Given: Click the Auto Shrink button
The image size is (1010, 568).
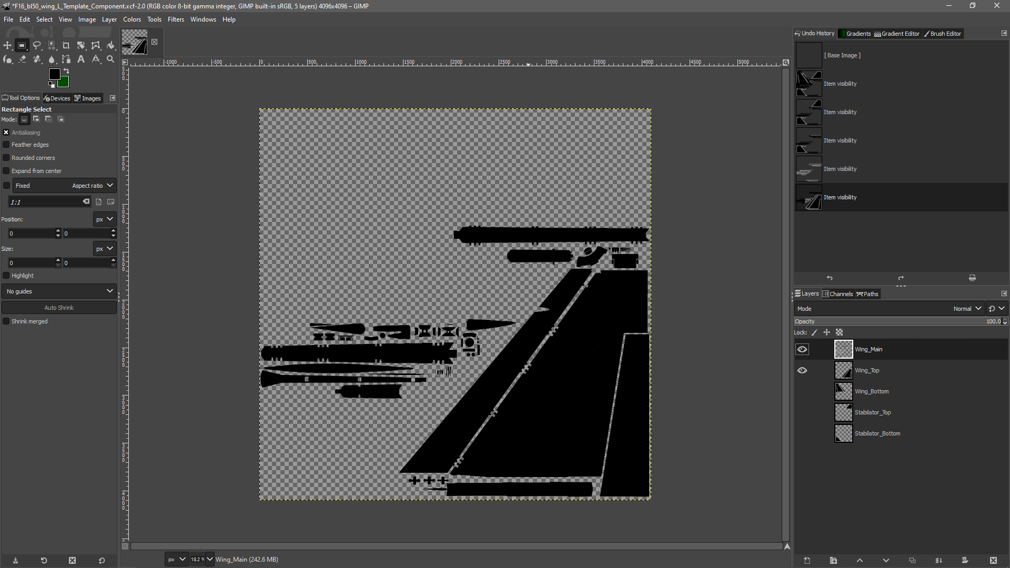Looking at the screenshot, I should 59,308.
